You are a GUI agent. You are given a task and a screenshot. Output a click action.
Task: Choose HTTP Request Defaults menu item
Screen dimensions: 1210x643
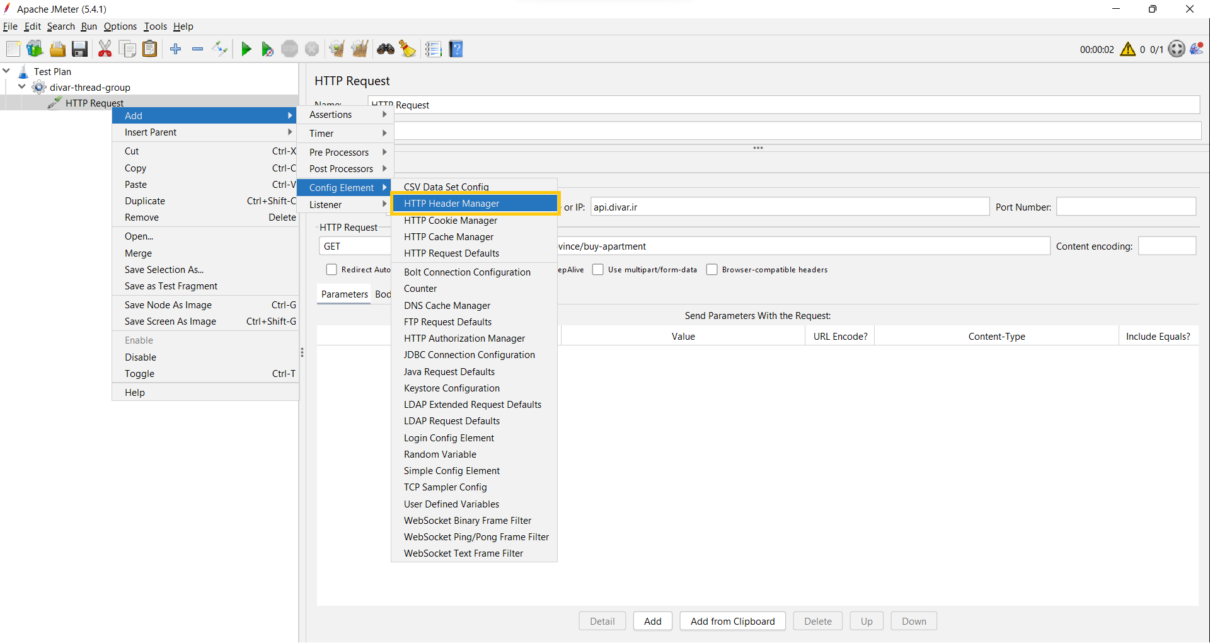[475, 253]
